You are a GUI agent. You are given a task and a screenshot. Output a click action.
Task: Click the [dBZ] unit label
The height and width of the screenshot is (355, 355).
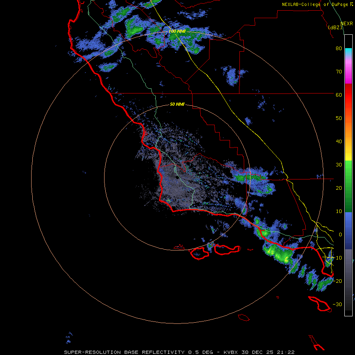click(336, 28)
